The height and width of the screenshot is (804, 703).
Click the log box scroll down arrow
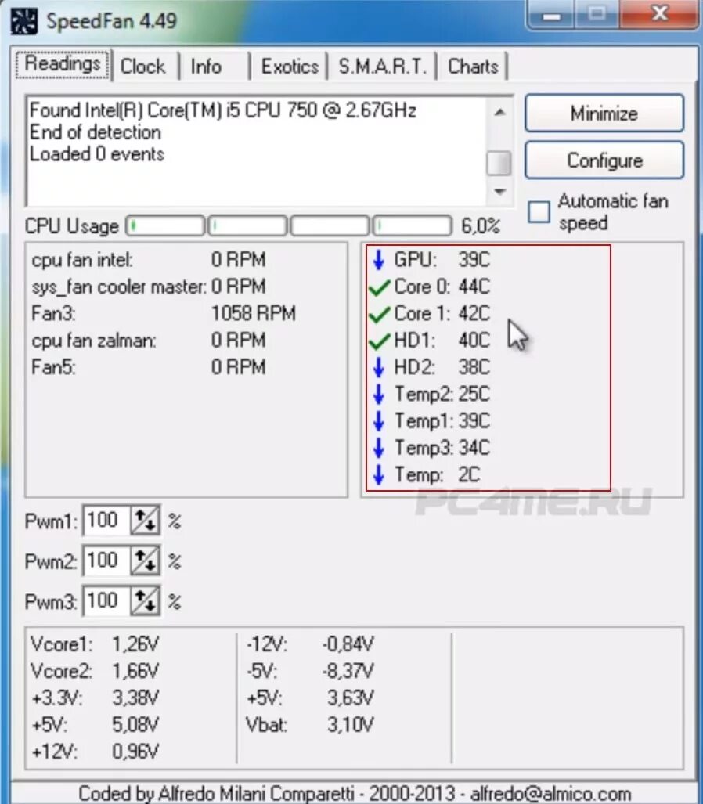point(499,192)
